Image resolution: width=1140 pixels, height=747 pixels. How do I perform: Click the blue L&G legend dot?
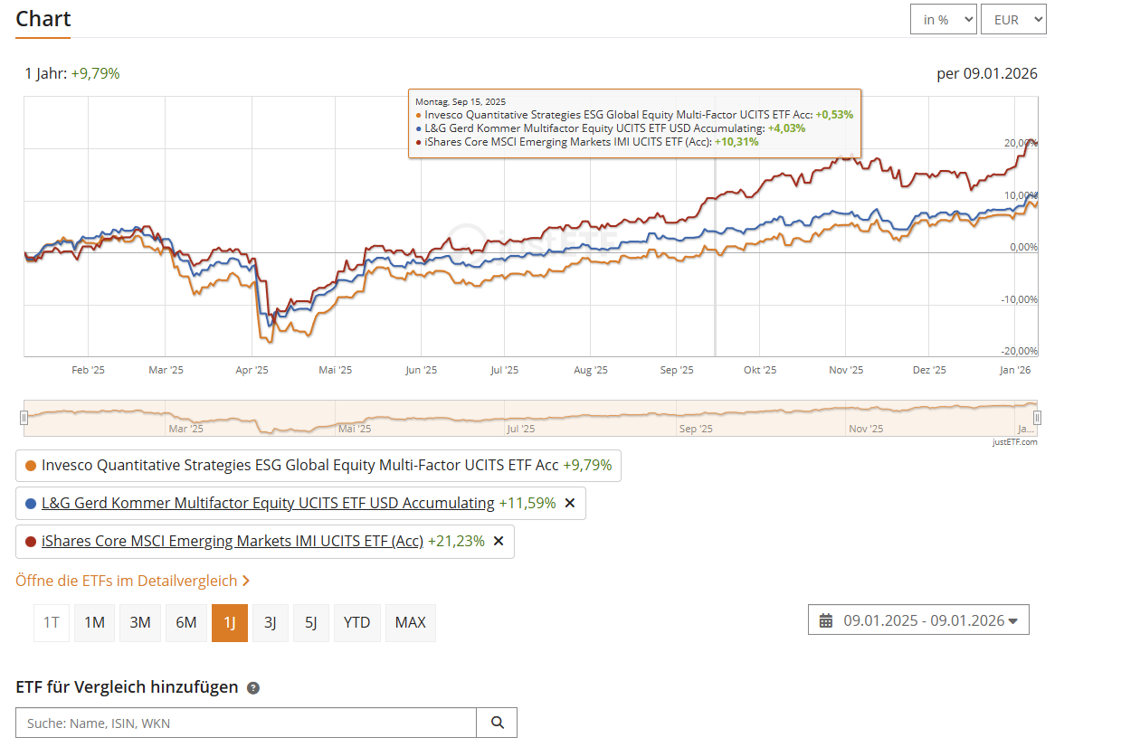tap(31, 504)
